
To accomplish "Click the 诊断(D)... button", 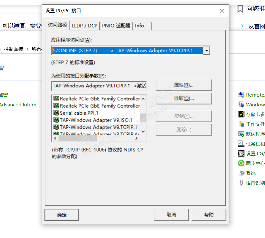I will [x=184, y=98].
